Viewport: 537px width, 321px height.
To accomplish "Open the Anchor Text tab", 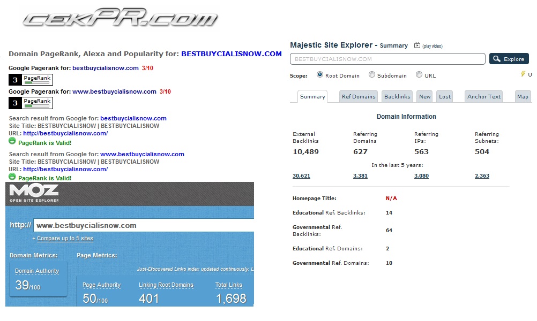I will click(x=483, y=96).
